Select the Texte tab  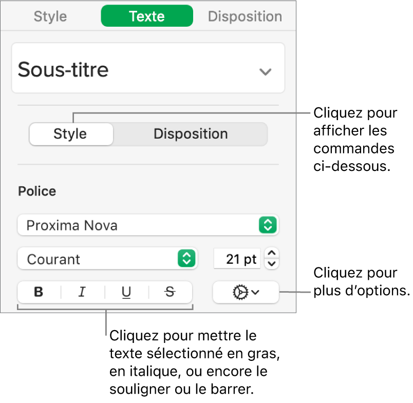[x=147, y=16]
